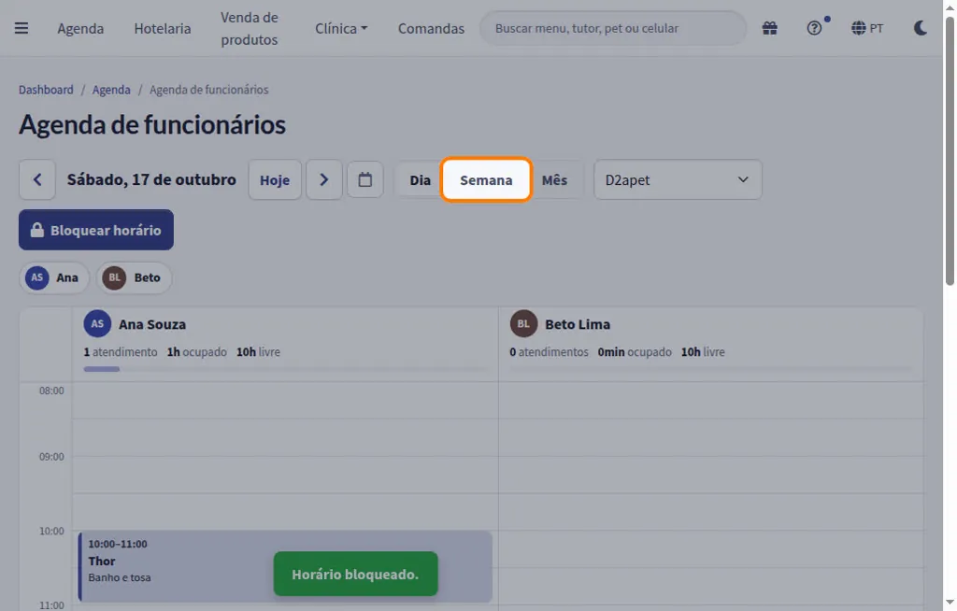Screen dimensions: 957x611
Task: Go to next day arrow
Action: click(x=324, y=179)
